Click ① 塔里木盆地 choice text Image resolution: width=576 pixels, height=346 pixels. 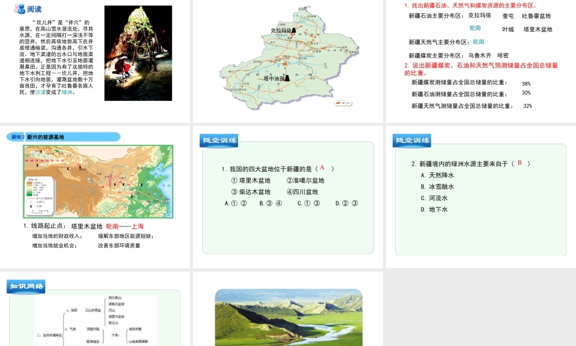(251, 180)
